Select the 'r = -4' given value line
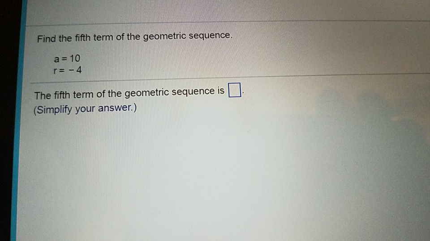Image resolution: width=430 pixels, height=241 pixels. [68, 70]
